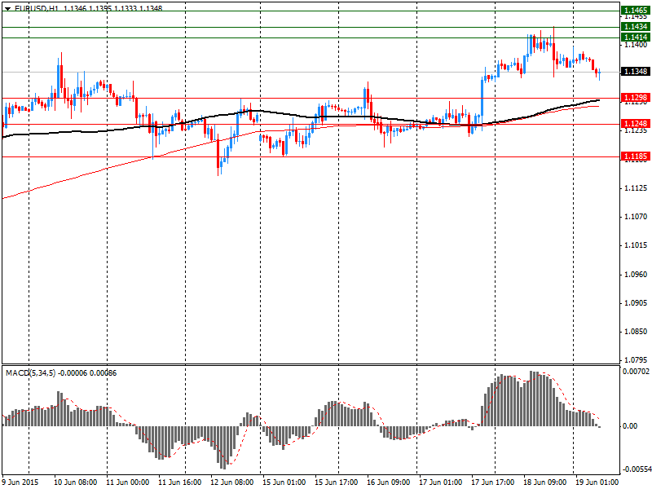The width and height of the screenshot is (652, 489).
Task: Click the 9 Jun 2015 date label
Action: [x=20, y=482]
